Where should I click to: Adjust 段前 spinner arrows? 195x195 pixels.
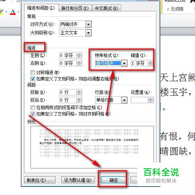[x=79, y=92]
